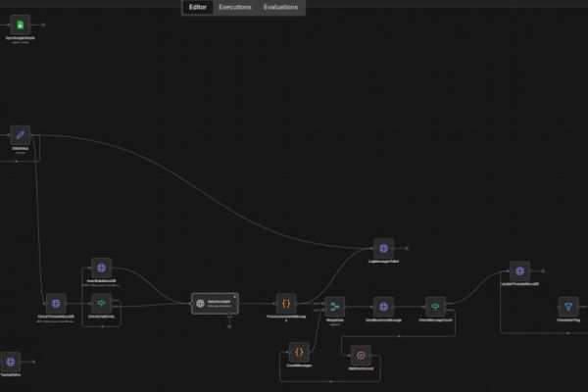Select the SalesAssistant OpenAI node
The image size is (588, 392).
(215, 304)
